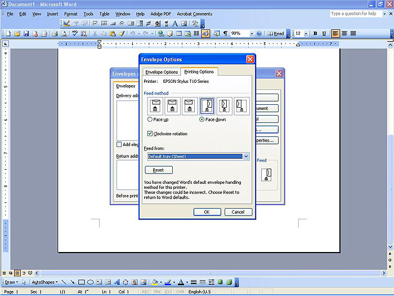Expand Font Color dropdown arrow
Image resolution: width=394 pixels, height=296 pixels.
[187, 282]
